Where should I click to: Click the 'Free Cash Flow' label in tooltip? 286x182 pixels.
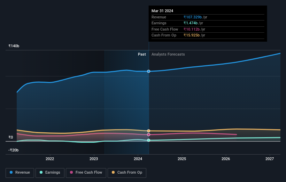tap(165, 29)
